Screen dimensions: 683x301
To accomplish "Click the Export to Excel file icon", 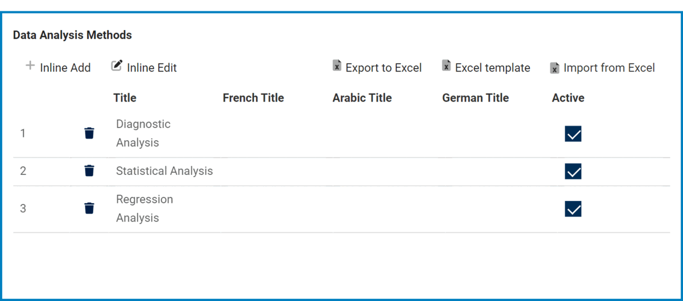I will 337,66.
